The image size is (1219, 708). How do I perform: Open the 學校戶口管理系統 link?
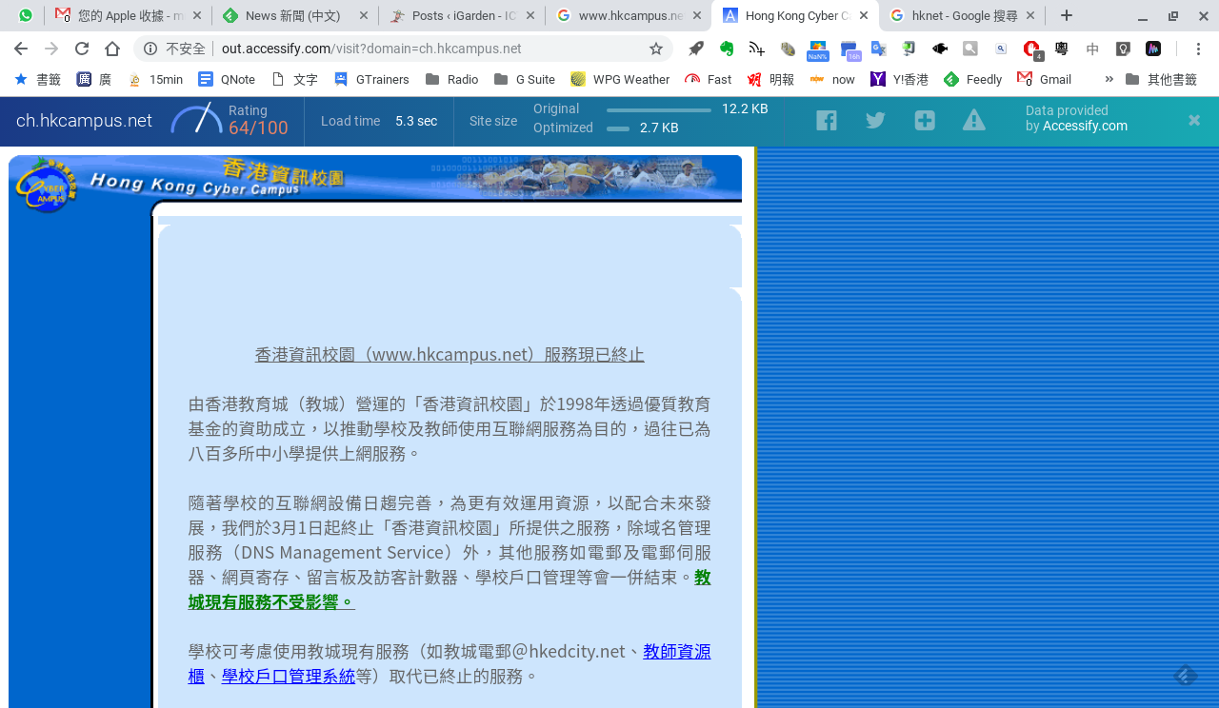(x=289, y=676)
